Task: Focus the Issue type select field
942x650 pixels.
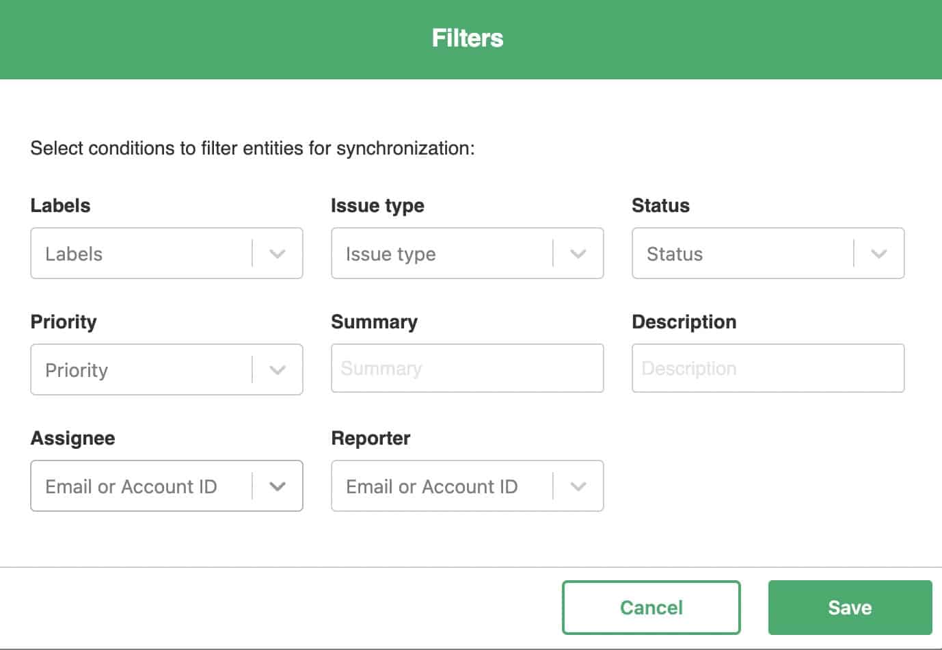Action: (x=468, y=253)
